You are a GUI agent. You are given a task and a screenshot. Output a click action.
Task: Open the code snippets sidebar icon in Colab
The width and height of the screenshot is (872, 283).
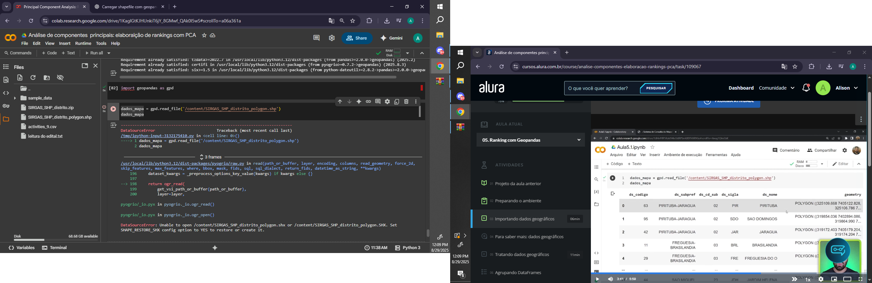6,93
